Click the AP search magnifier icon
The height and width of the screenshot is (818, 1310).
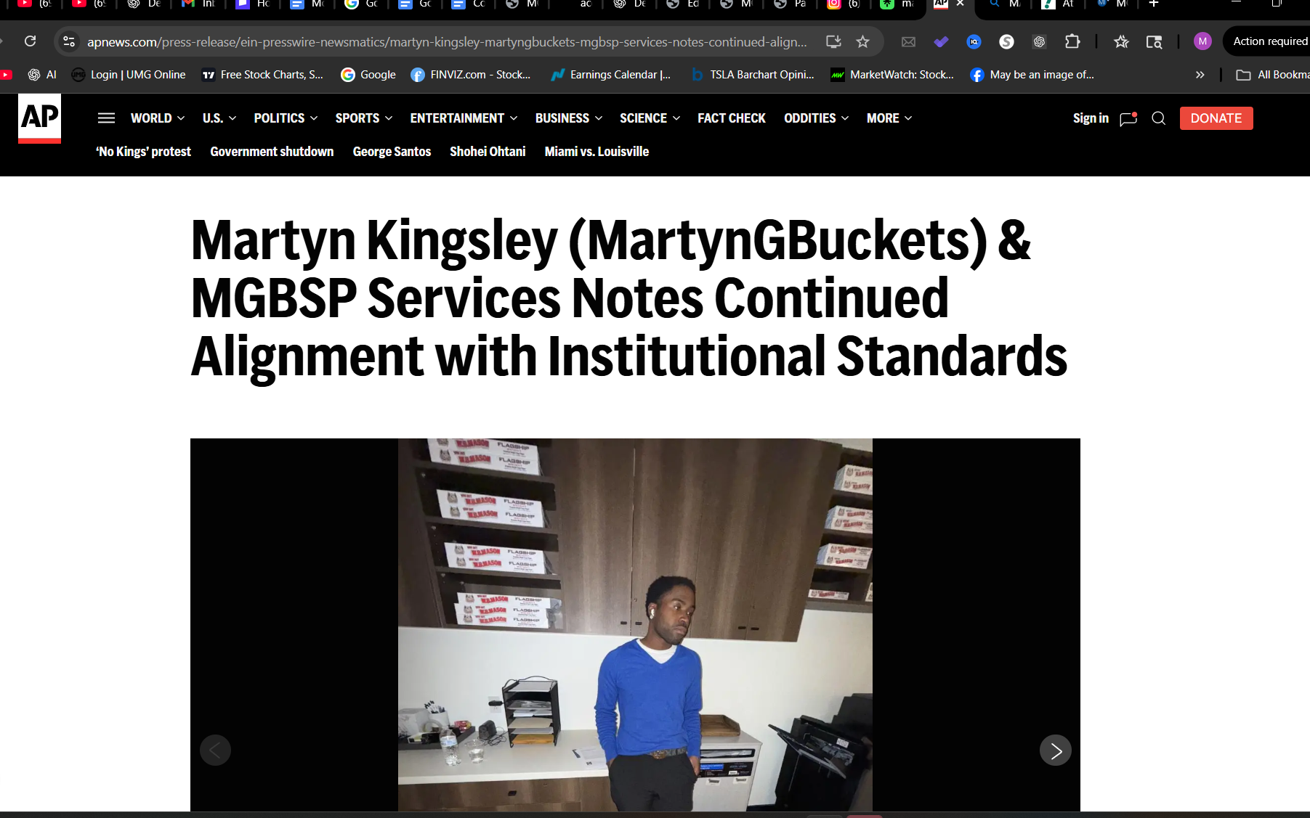(x=1158, y=118)
